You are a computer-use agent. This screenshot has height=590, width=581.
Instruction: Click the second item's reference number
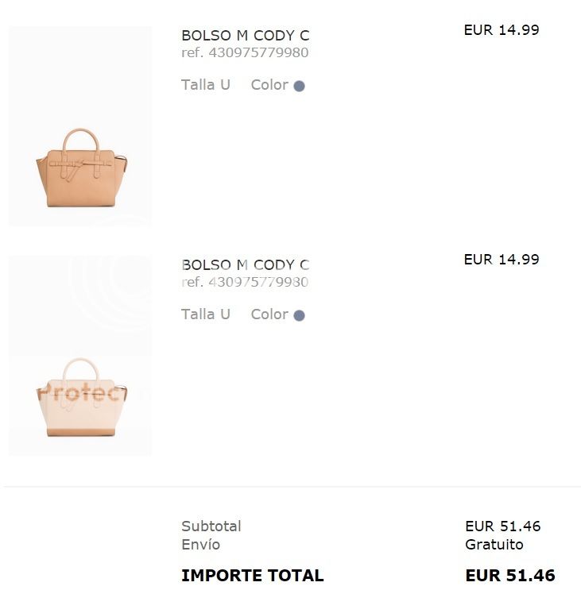click(x=245, y=282)
